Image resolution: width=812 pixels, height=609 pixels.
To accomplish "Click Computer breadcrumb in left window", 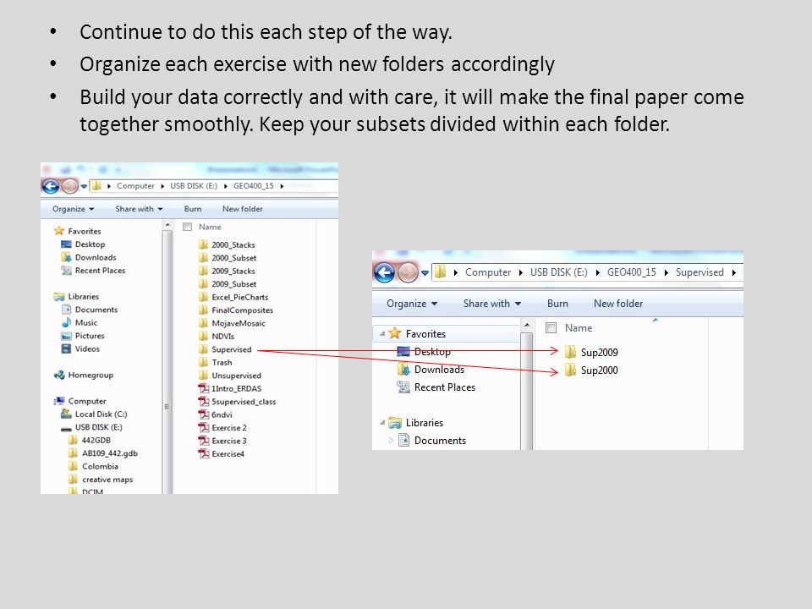I will [x=135, y=186].
